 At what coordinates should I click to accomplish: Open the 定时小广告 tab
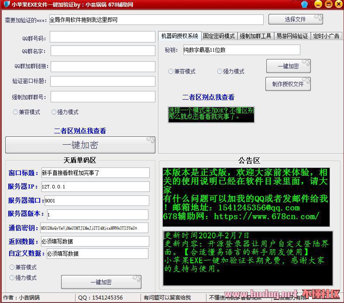pos(326,36)
